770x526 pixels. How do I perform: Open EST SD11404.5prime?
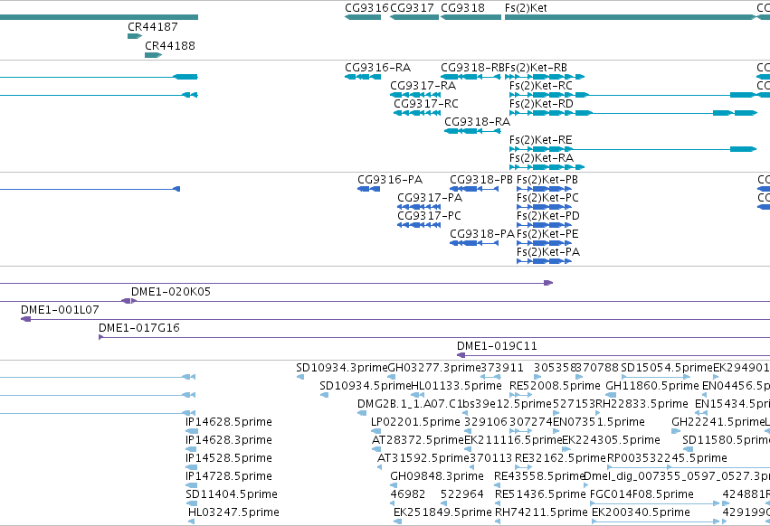(x=191, y=503)
